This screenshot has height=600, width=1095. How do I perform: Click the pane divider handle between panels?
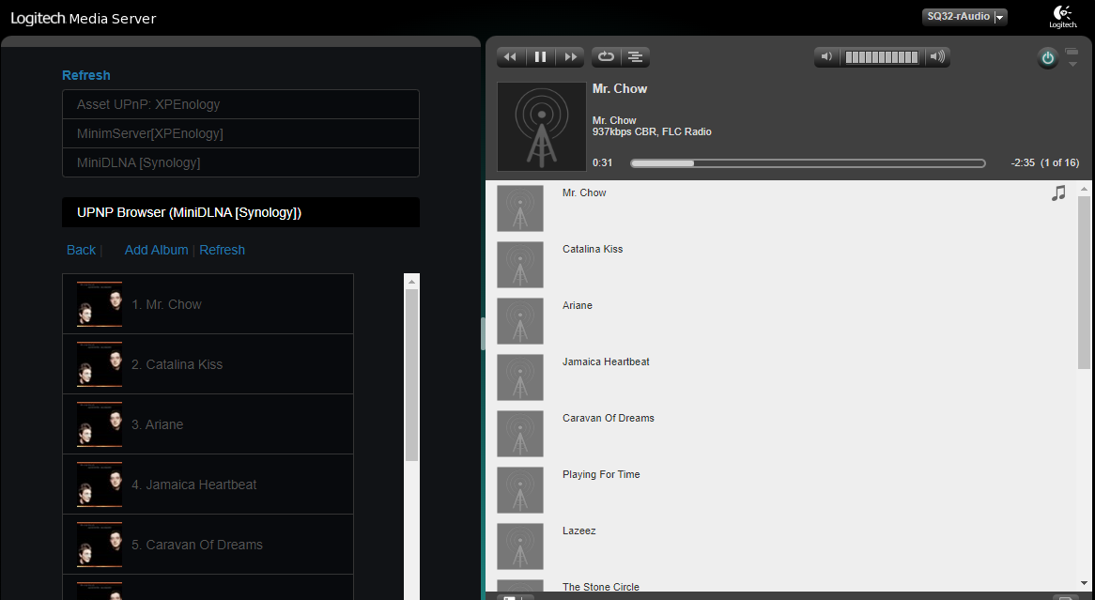(483, 334)
